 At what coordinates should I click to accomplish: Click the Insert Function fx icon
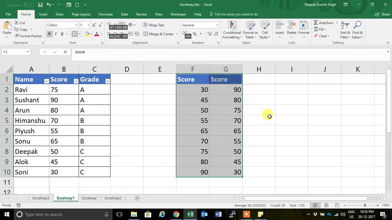pos(65,52)
